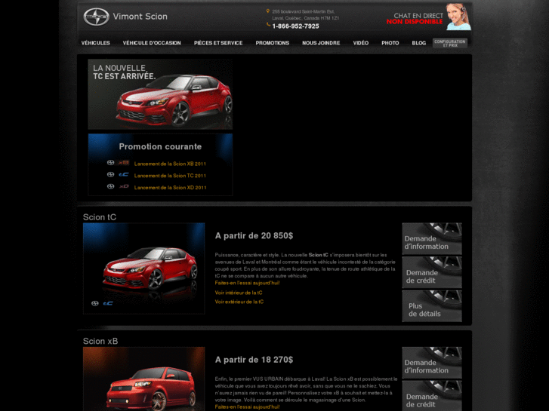The image size is (549, 411).
Task: Click price text A partir de 18 270$
Action: pos(254,360)
